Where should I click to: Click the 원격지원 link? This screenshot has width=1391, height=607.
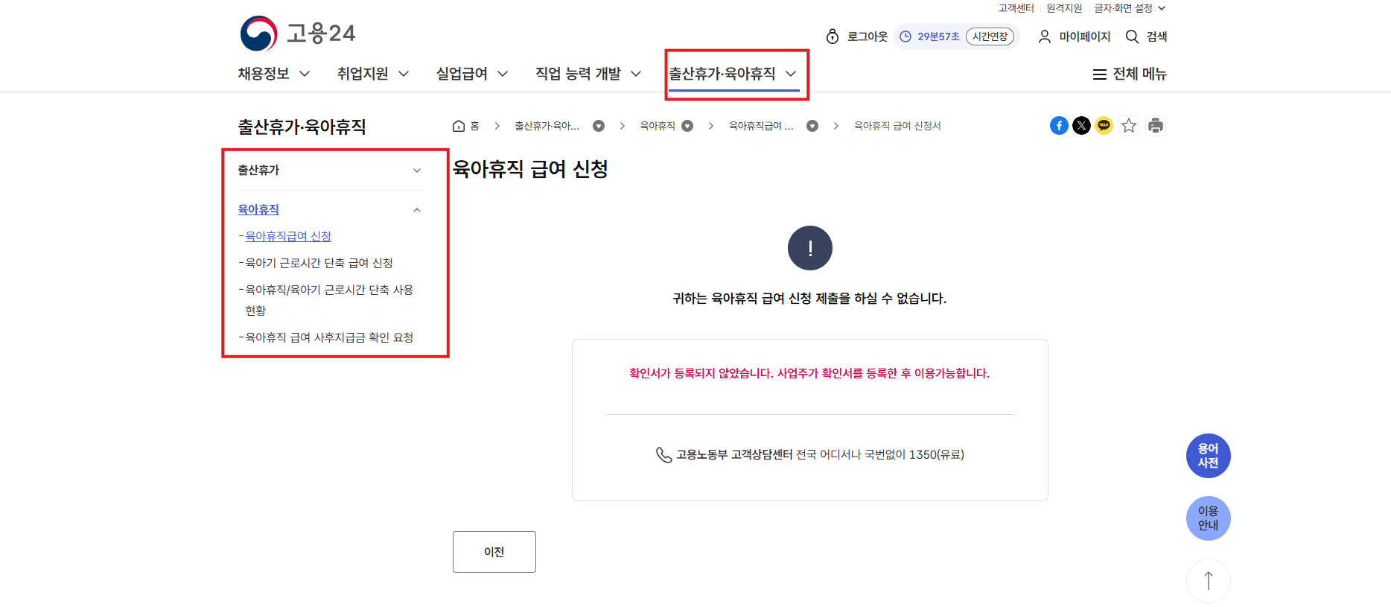1064,8
